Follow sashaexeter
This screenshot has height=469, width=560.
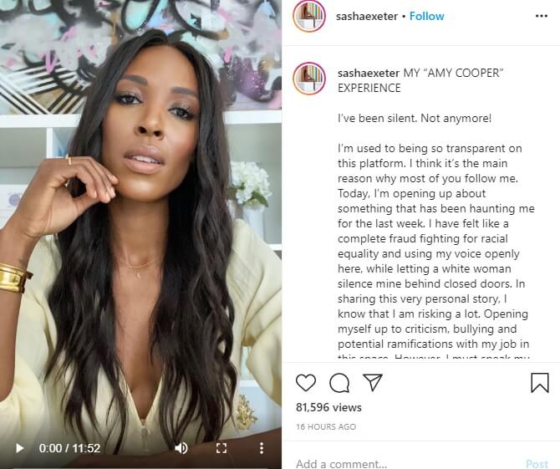point(427,16)
